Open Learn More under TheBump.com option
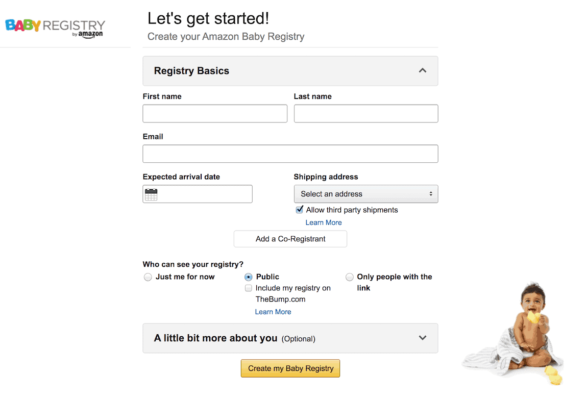The height and width of the screenshot is (400, 588). (x=273, y=312)
